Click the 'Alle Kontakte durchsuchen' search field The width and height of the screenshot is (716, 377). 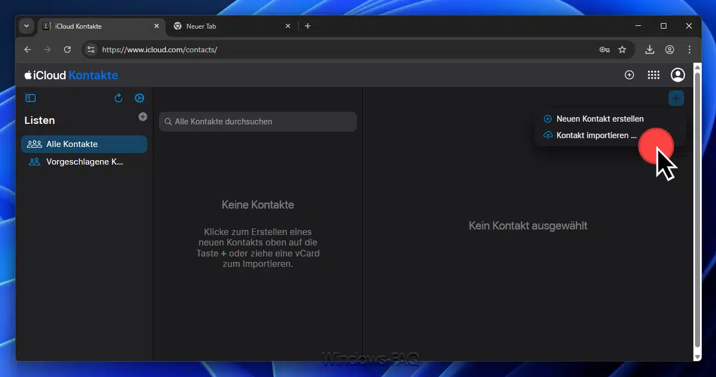[x=258, y=122]
